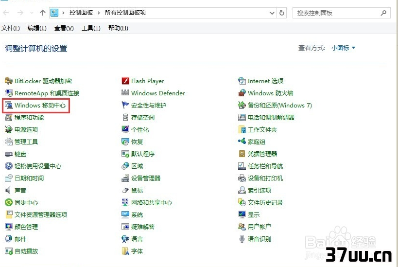Open the 任务栏和导航 link
The image size is (398, 267).
pyautogui.click(x=265, y=166)
